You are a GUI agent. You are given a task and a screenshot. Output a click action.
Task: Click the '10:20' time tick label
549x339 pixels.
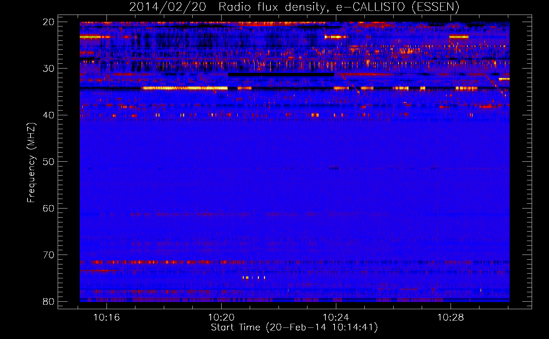[221, 318]
